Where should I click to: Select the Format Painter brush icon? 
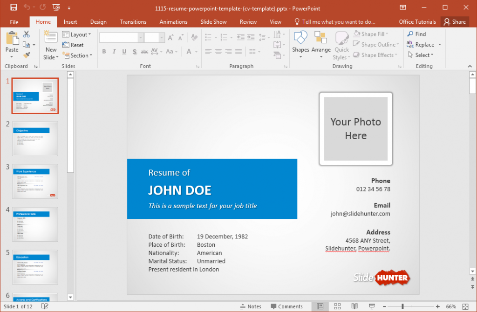click(x=26, y=55)
